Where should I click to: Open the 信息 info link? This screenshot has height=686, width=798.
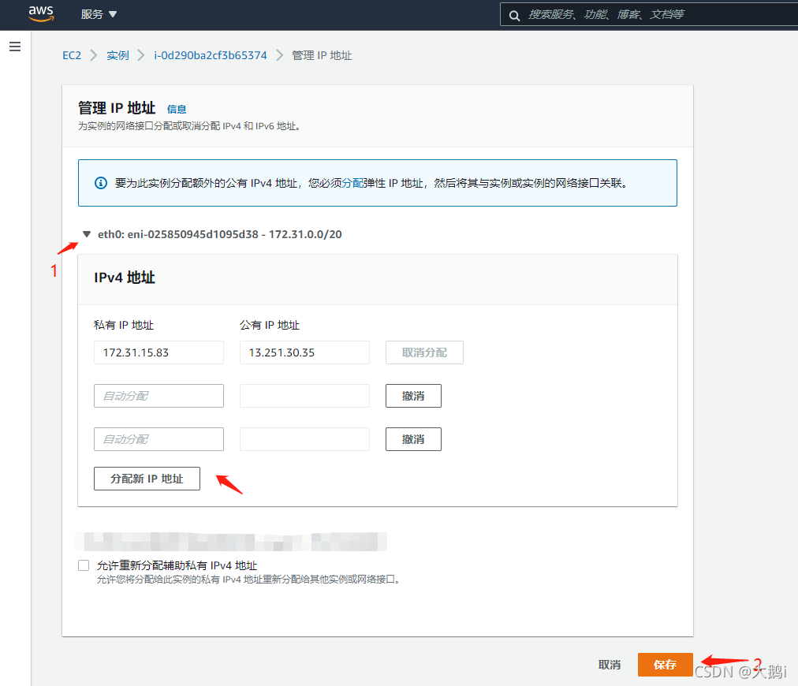point(177,109)
